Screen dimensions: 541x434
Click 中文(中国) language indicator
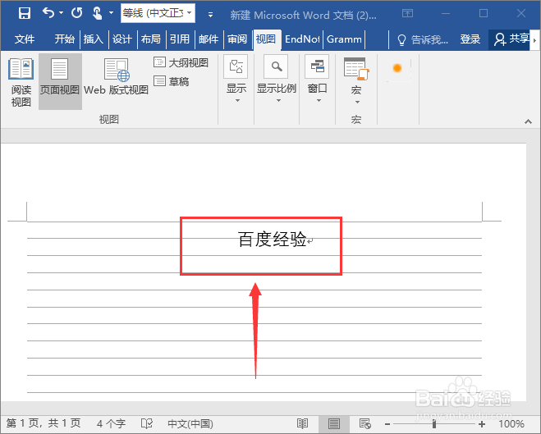coord(190,423)
